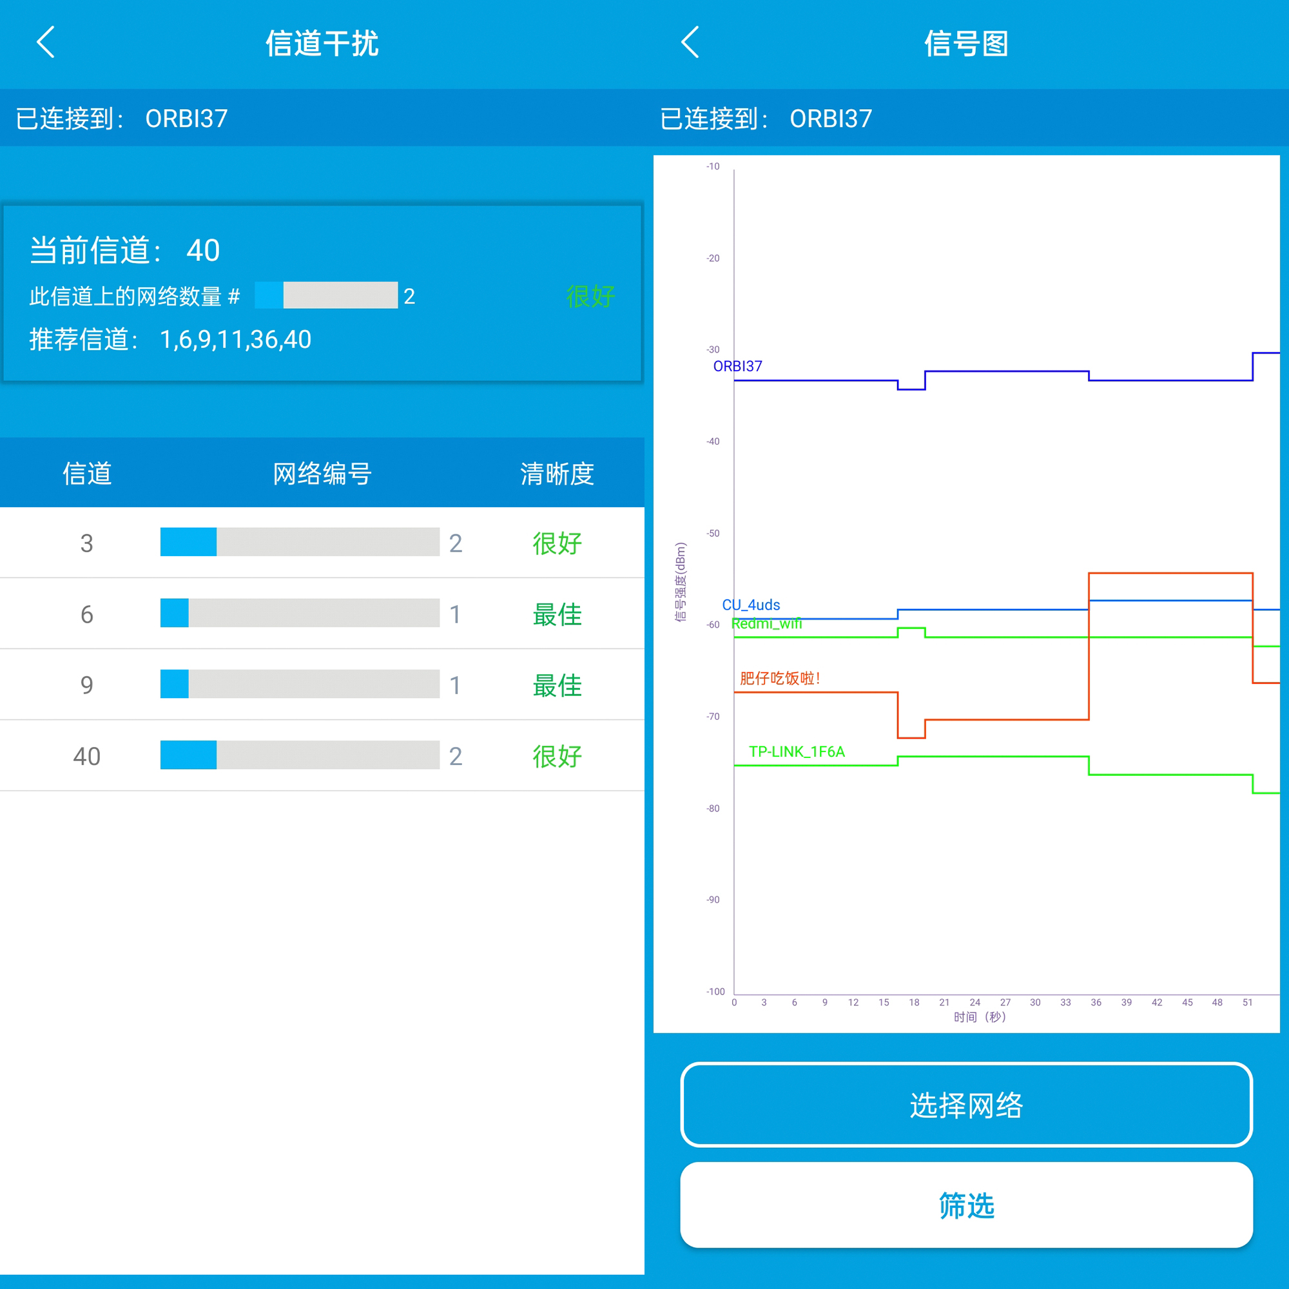The height and width of the screenshot is (1289, 1289).
Task: Click the 很好 clarity rating for channel 3
Action: click(x=557, y=543)
